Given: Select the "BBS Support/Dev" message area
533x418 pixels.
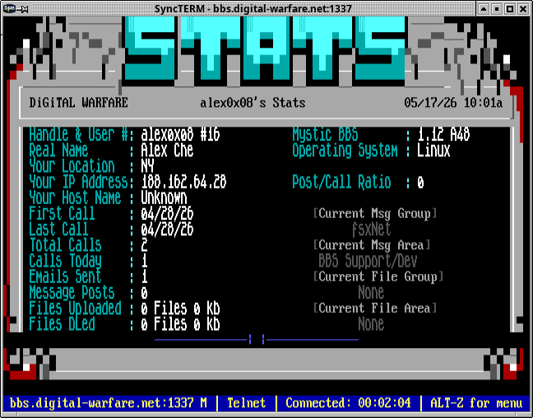Looking at the screenshot, I should (x=368, y=261).
